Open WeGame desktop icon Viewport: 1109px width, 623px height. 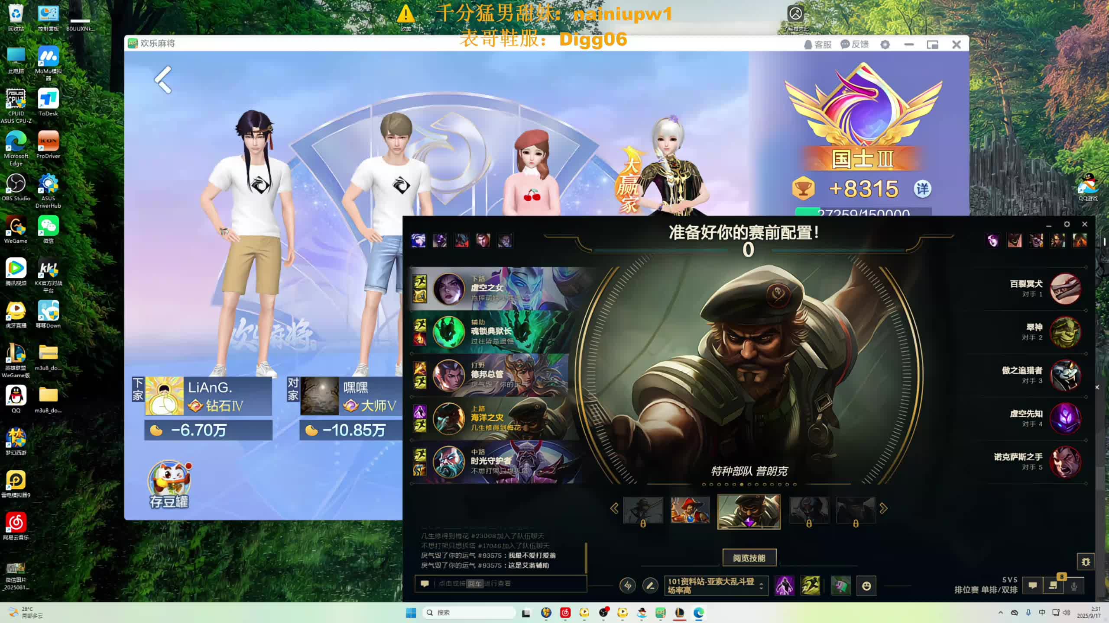coord(16,230)
